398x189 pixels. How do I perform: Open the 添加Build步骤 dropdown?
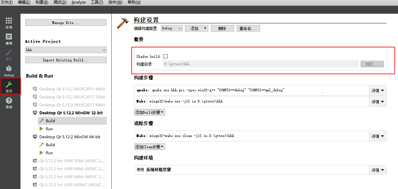click(150, 112)
